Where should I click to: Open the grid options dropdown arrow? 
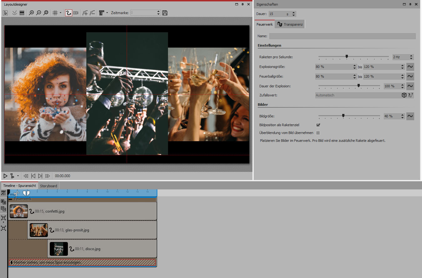tap(60, 13)
